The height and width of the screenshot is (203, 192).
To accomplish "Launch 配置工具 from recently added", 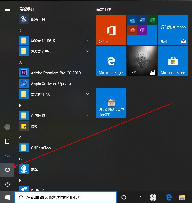I will click(54, 19).
